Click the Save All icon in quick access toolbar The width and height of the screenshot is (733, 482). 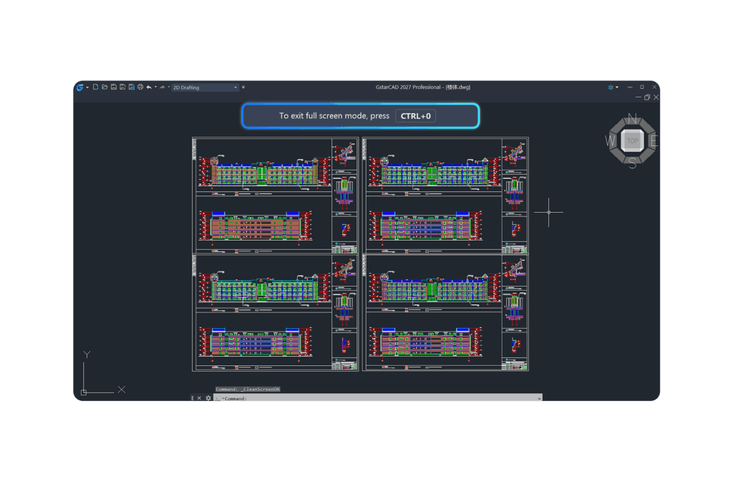pos(132,87)
